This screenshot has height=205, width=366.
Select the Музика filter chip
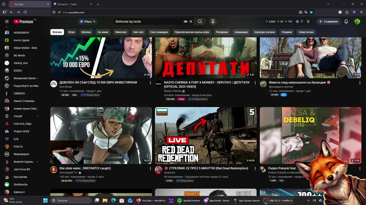(x=86, y=32)
